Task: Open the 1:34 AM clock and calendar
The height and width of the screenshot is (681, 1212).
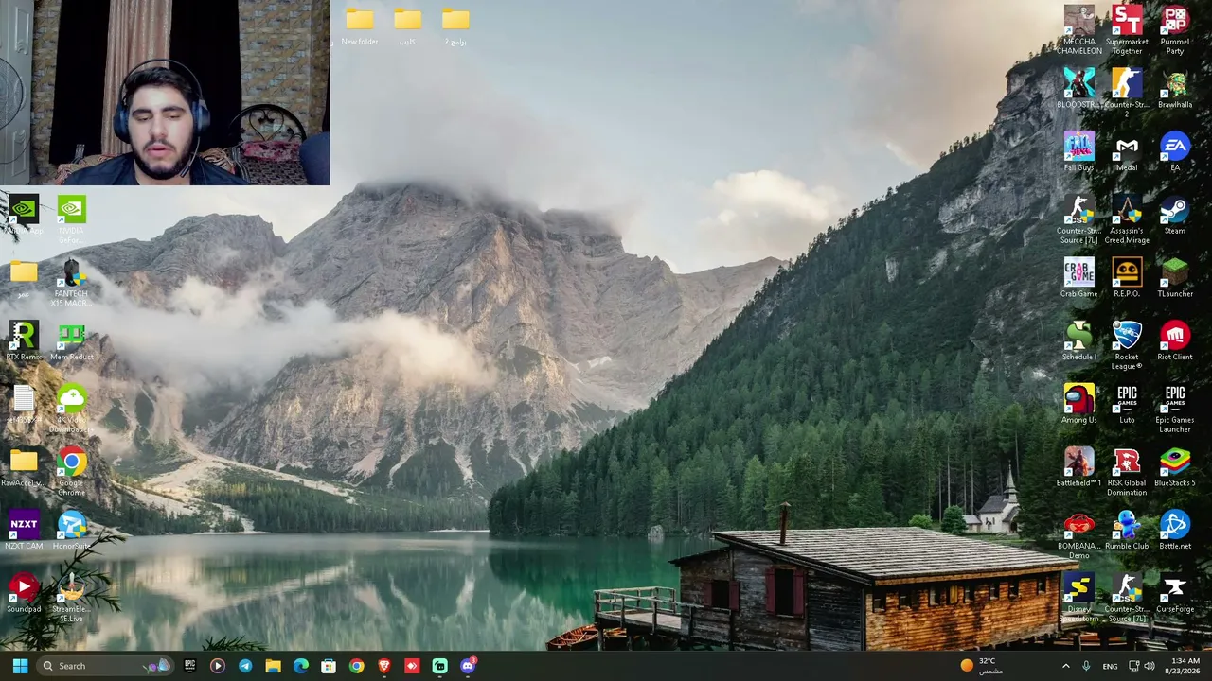Action: [1185, 666]
